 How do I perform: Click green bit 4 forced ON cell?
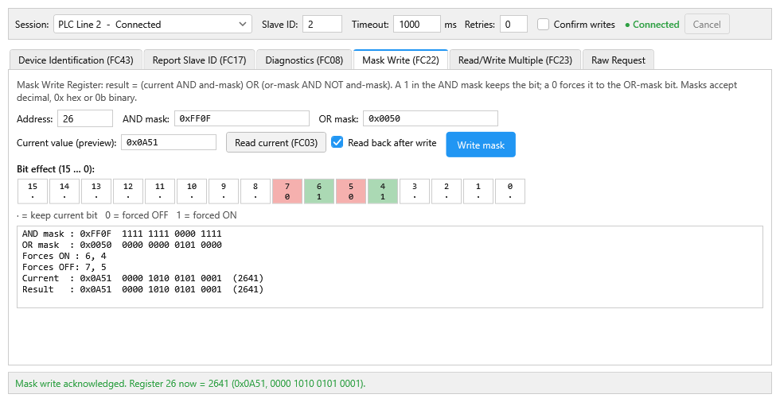(383, 191)
